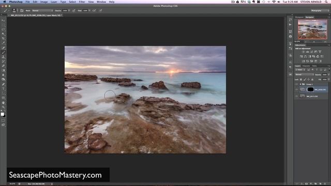This screenshot has height=186, width=331.
Task: Click the Navigator preview thumbnail
Action: (312, 29)
